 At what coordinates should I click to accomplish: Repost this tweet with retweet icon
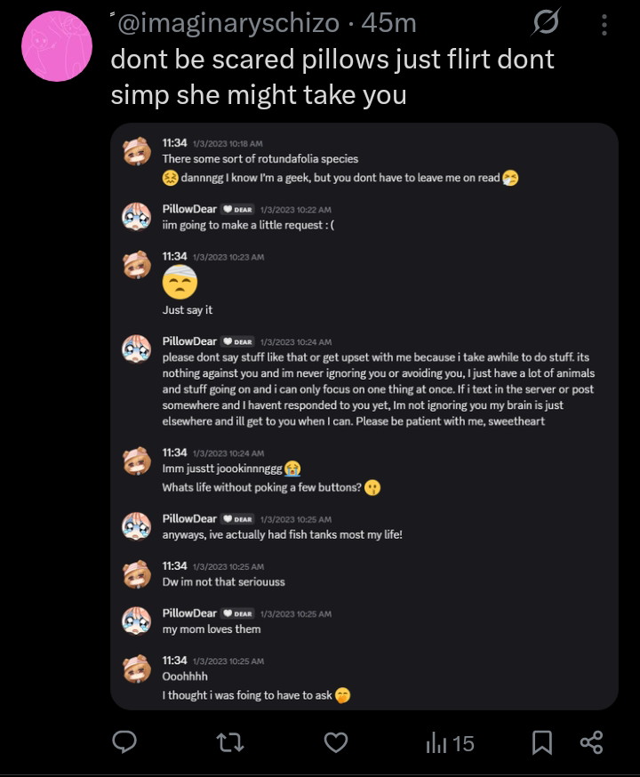coord(230,741)
